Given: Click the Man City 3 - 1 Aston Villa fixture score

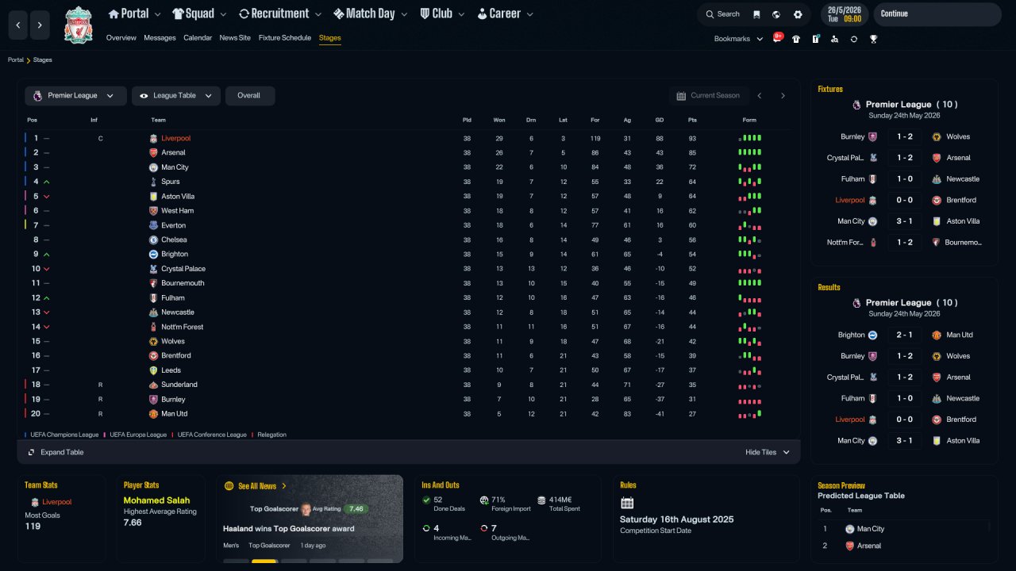Looking at the screenshot, I should pos(905,222).
